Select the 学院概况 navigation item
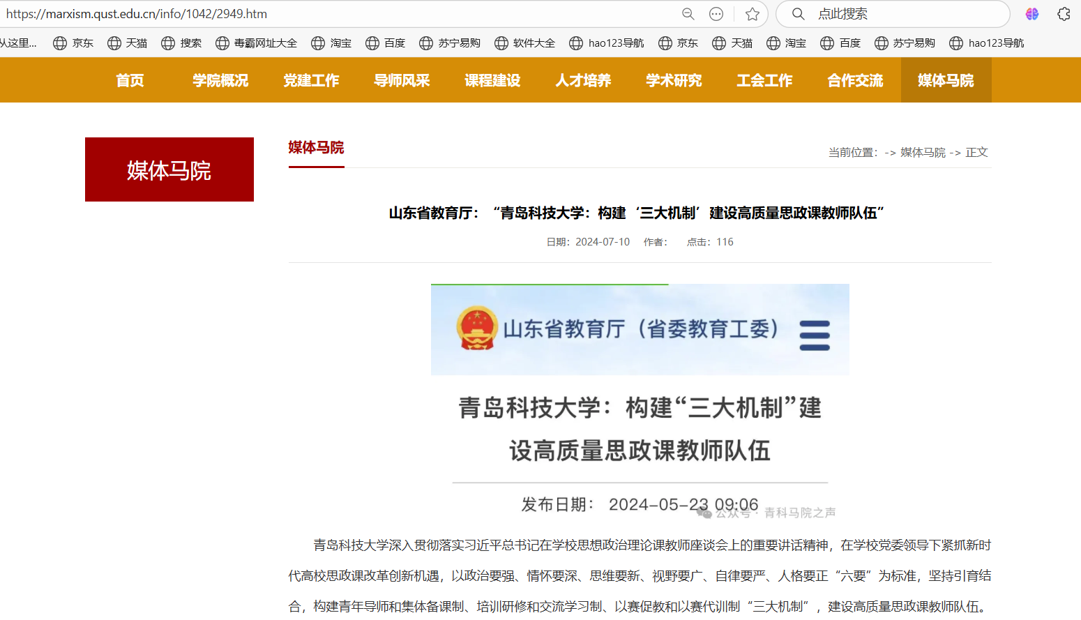This screenshot has width=1081, height=620. pos(220,80)
